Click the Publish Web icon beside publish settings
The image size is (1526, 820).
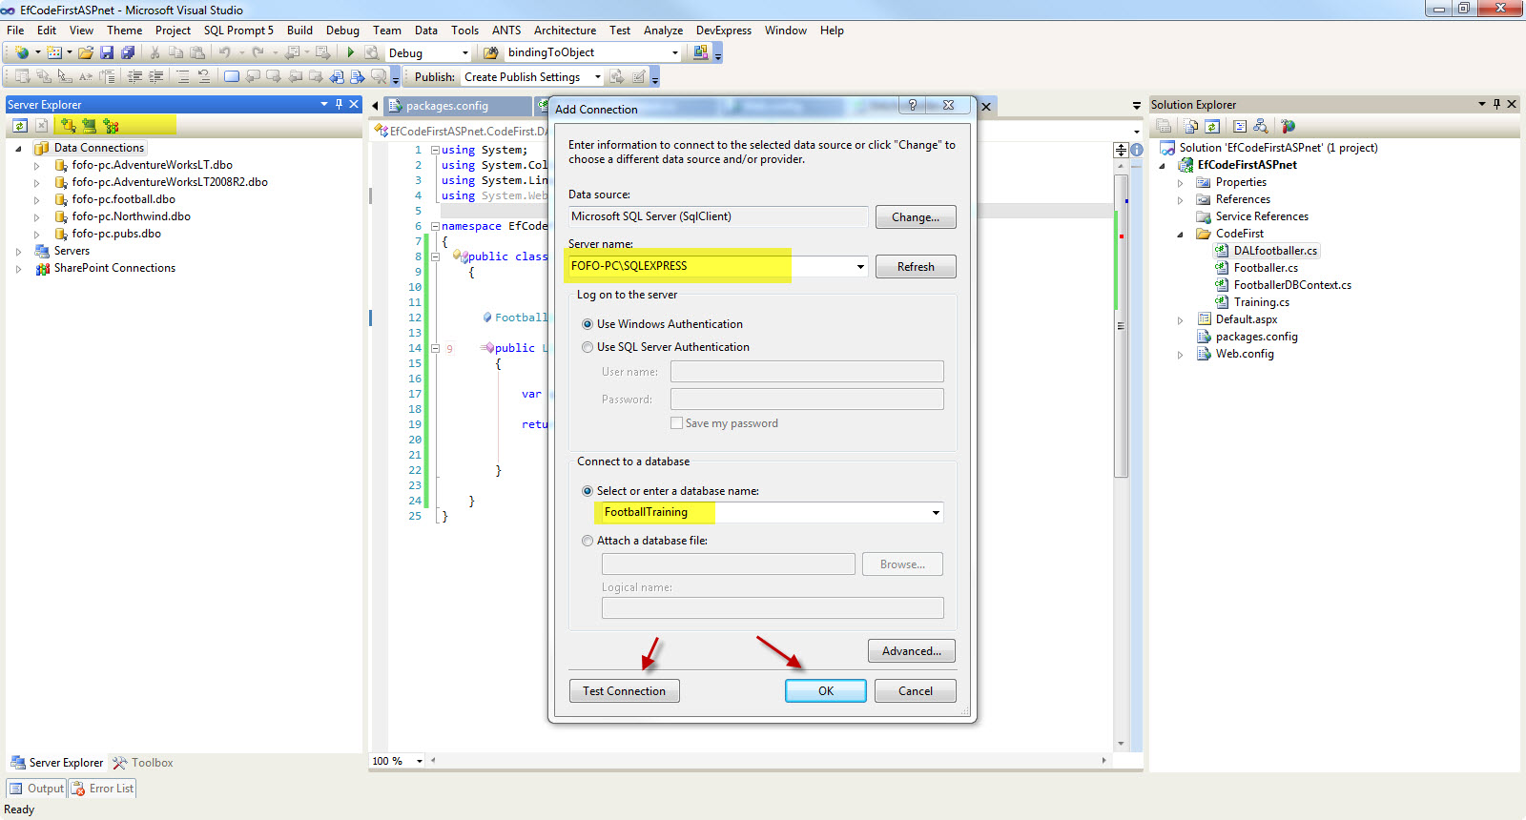click(616, 76)
